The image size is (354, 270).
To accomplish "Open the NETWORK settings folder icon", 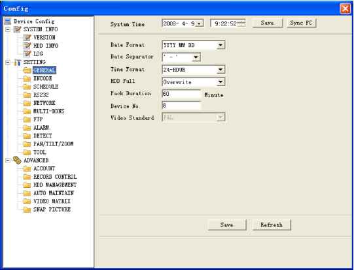I will (27, 103).
